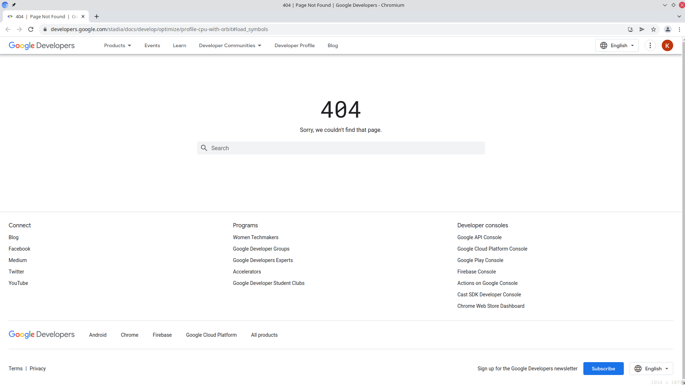Screen dimensions: 685x385
Task: Click the site lock icon in address bar
Action: coord(45,29)
